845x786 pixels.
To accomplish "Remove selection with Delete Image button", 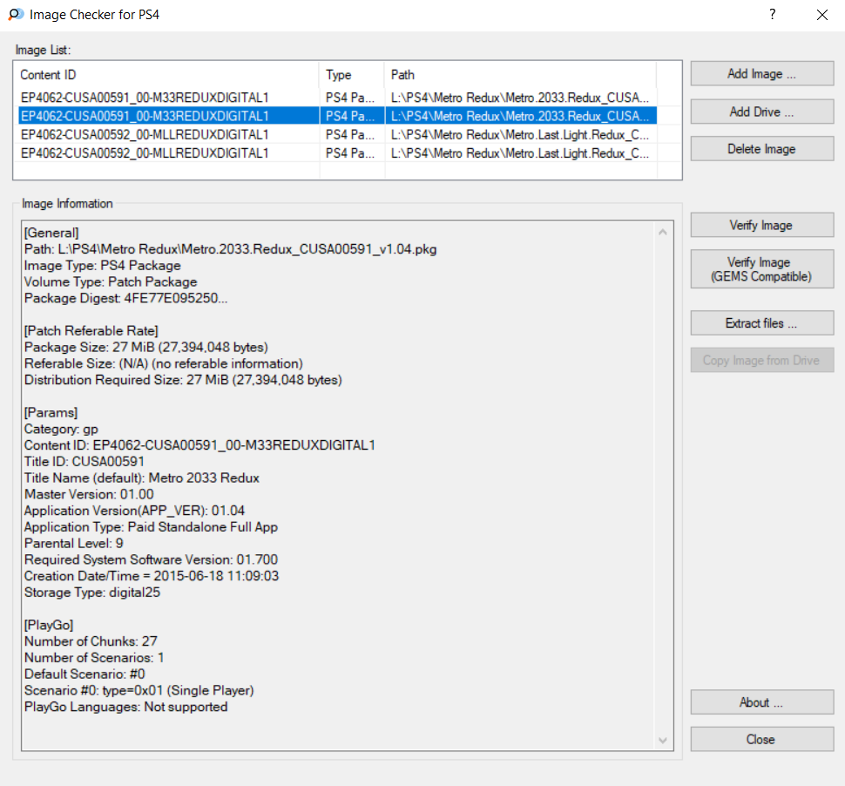I will 761,149.
